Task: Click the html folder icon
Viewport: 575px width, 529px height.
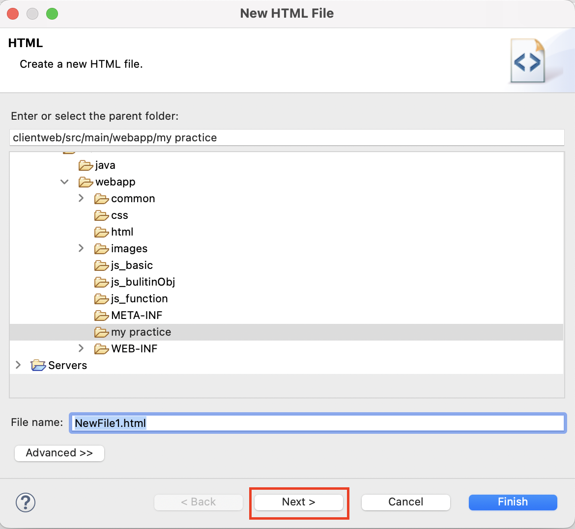Action: (101, 232)
